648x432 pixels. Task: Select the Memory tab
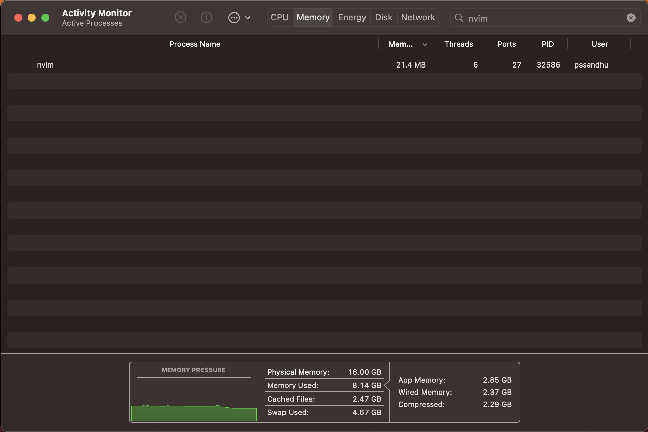click(313, 17)
